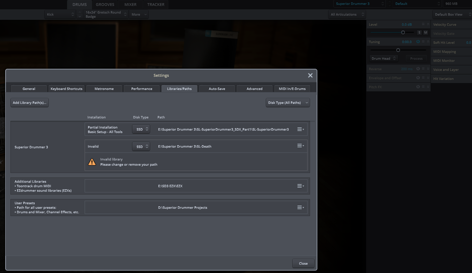The width and height of the screenshot is (472, 273).
Task: Open the Disk Type (All Paths) dropdown
Action: [288, 103]
